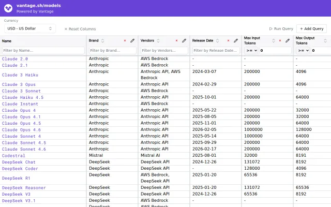This screenshot has height=207, width=331.
Task: Open the Claude Opus 4 link
Action: [19, 110]
